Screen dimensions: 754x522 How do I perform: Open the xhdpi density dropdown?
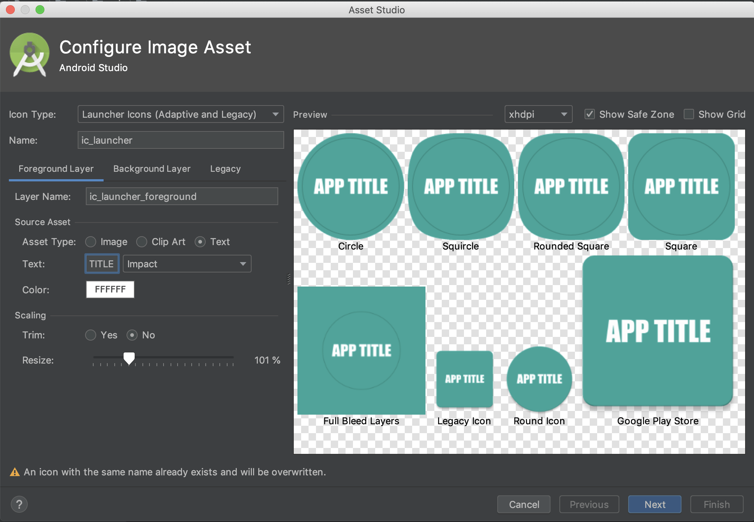(538, 114)
